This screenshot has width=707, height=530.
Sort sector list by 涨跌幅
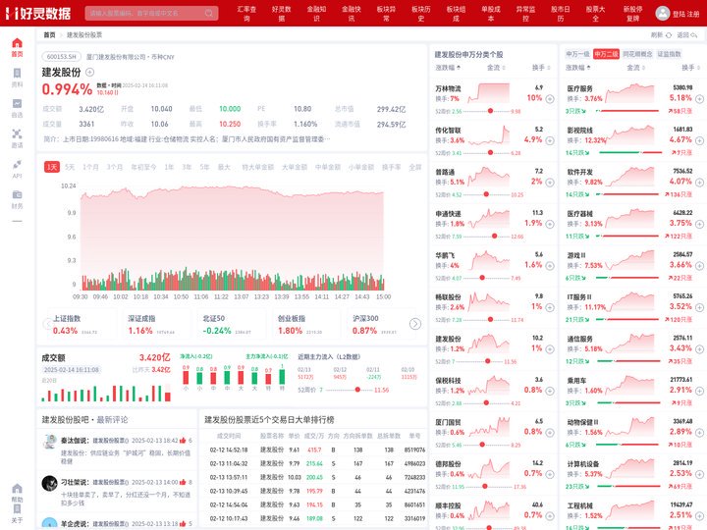coord(578,68)
